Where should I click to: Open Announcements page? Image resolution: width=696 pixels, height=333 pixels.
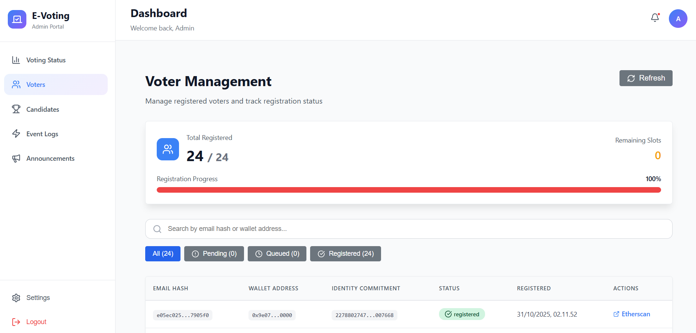[56, 159]
